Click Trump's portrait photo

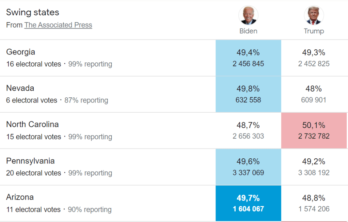[x=314, y=15]
